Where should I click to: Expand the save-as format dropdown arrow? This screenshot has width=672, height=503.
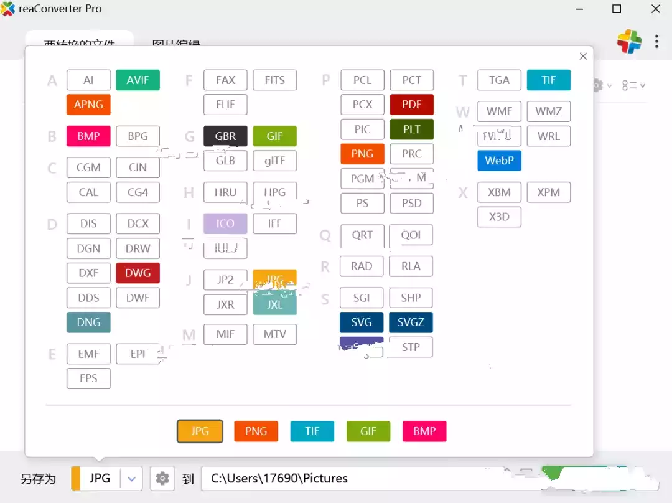(x=131, y=478)
